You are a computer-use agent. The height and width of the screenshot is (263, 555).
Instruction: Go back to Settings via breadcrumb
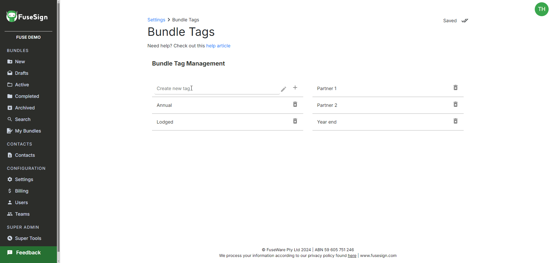point(156,20)
